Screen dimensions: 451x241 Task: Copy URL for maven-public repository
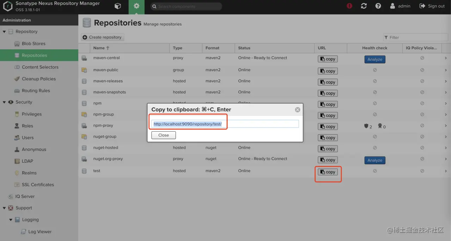(327, 71)
